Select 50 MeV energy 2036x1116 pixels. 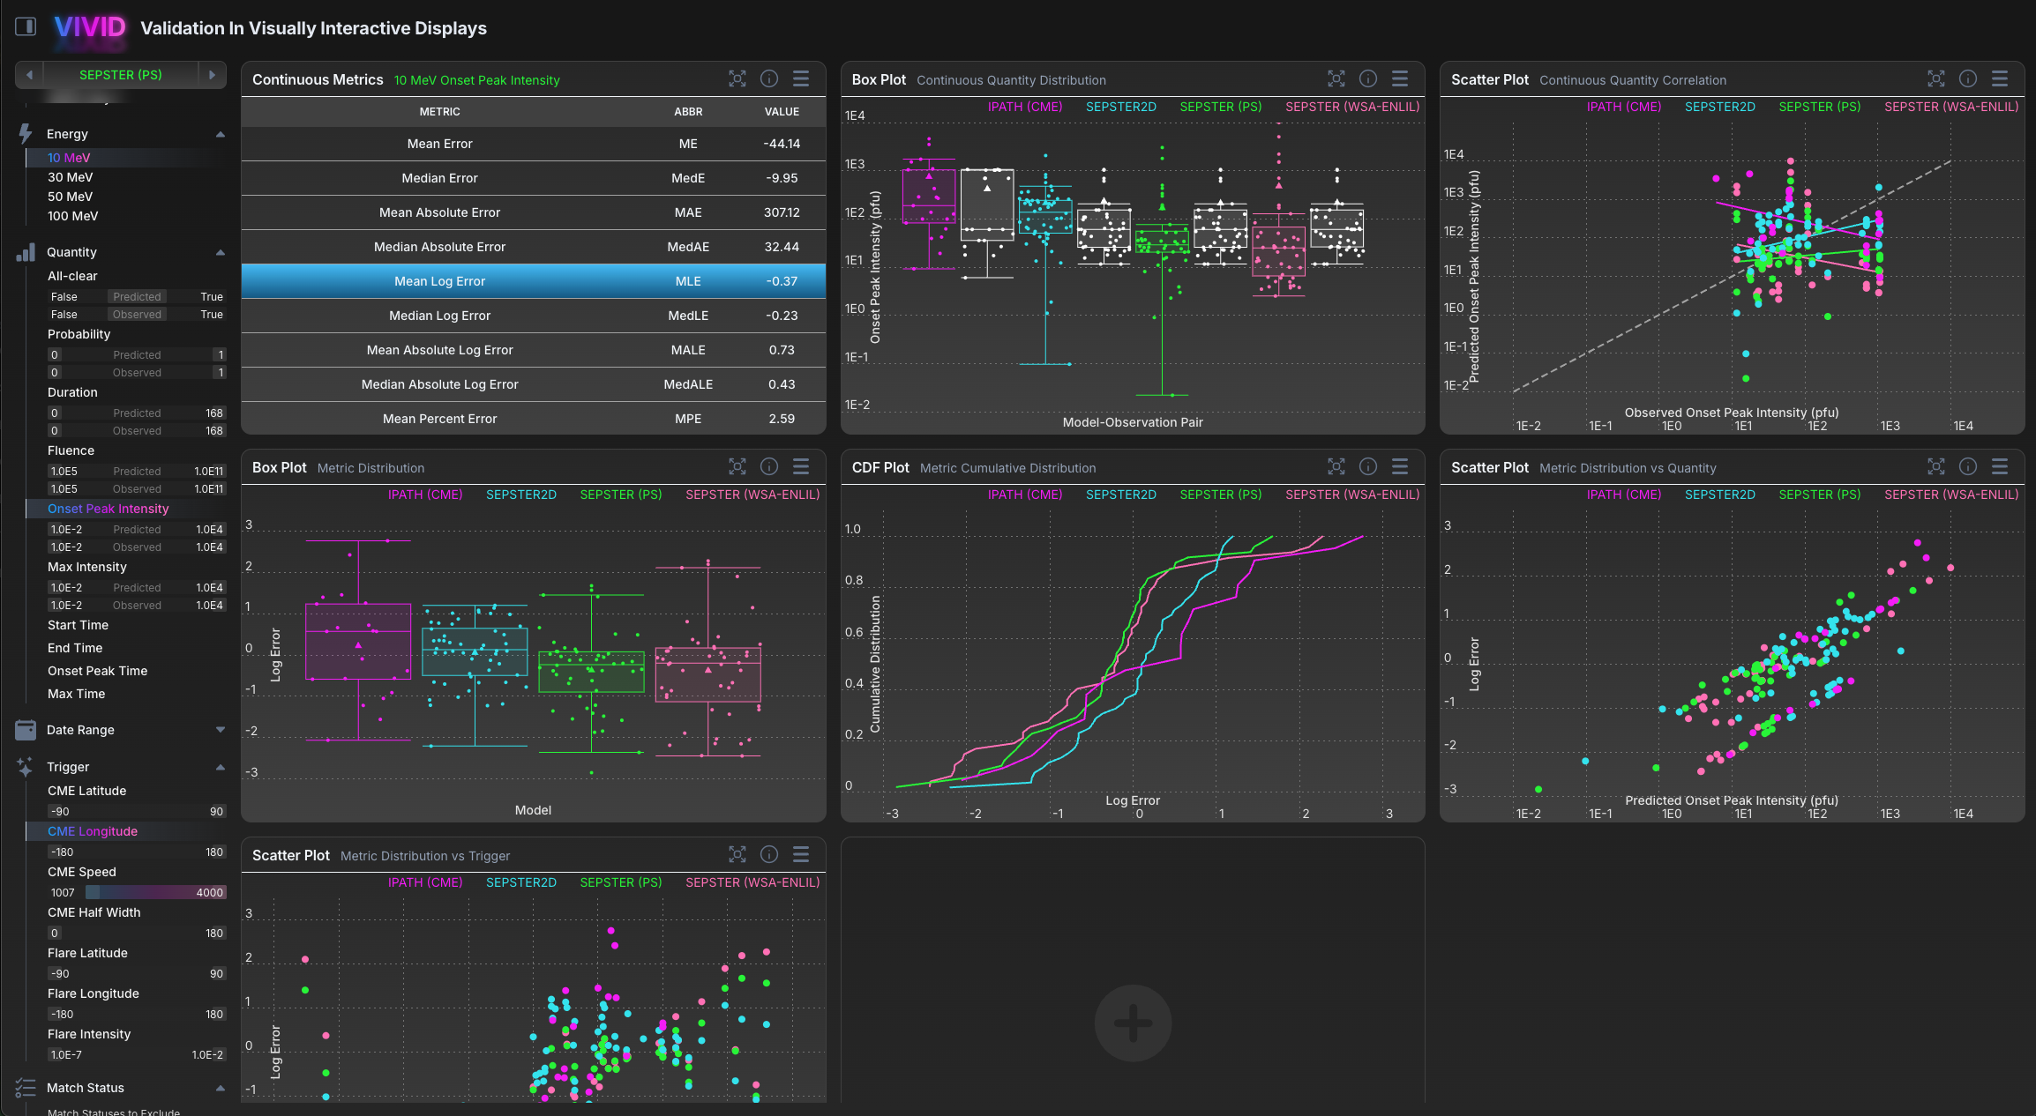70,197
